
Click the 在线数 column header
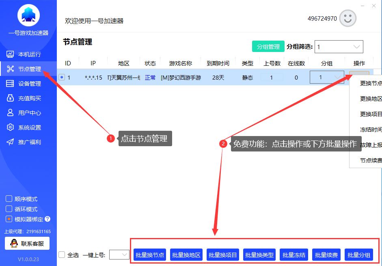click(x=296, y=63)
